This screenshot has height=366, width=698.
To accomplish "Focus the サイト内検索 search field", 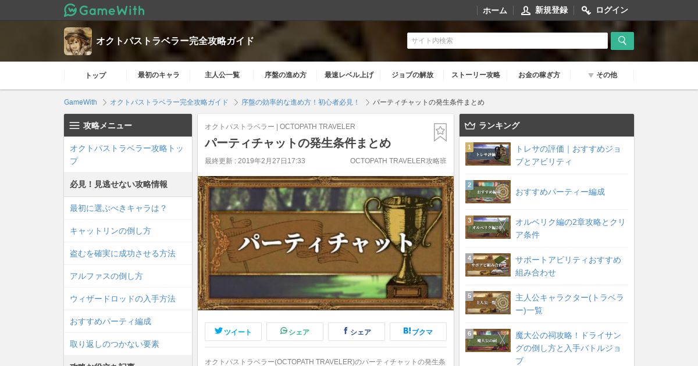I will click(x=507, y=41).
